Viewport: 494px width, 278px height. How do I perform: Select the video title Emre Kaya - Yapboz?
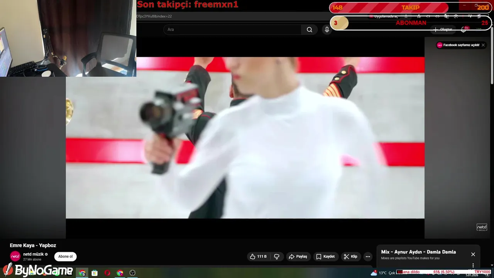[x=33, y=245]
